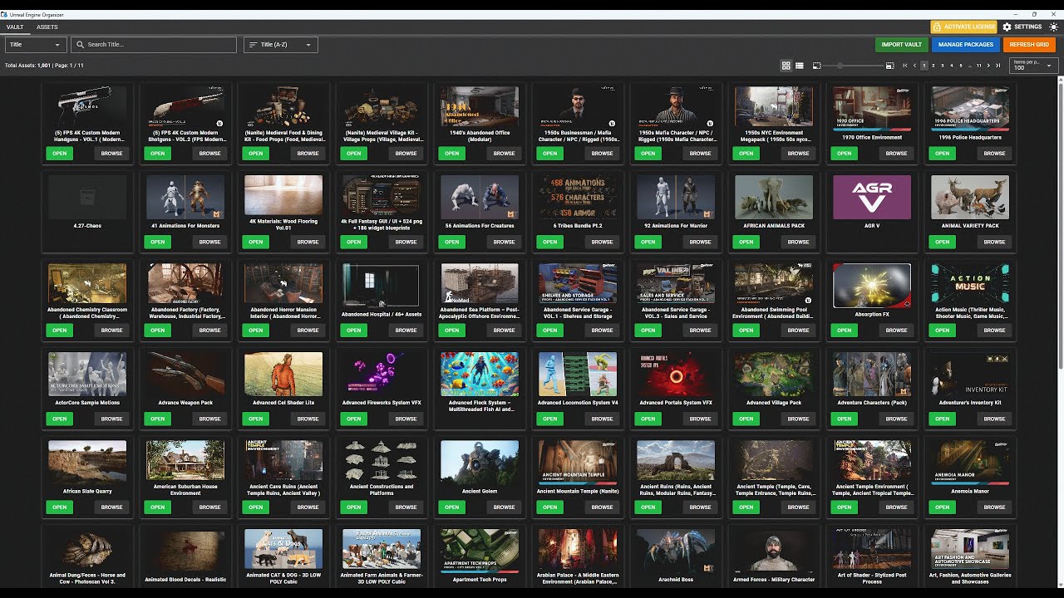The width and height of the screenshot is (1064, 598).
Task: Click the Total Assets count text
Action: click(x=27, y=66)
